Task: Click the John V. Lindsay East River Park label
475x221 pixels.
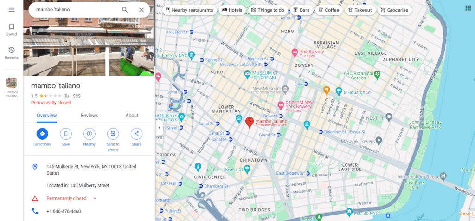Action: click(x=426, y=125)
